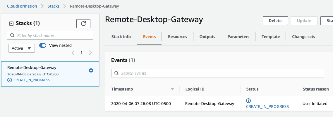333x117 pixels.
Task: Click the User Initiated status reason
Action: [x=315, y=104]
